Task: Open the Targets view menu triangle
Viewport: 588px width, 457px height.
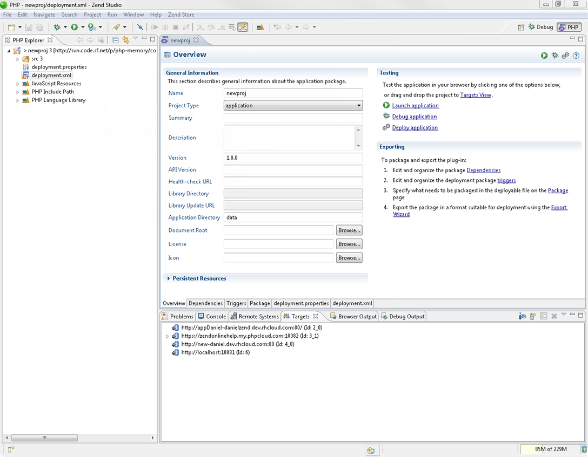Action: click(563, 315)
